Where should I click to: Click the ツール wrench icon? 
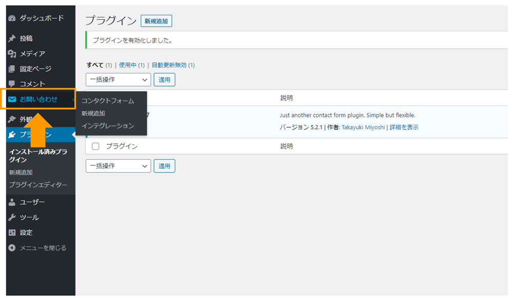tap(12, 217)
